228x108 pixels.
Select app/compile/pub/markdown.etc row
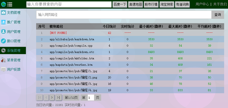(130, 52)
